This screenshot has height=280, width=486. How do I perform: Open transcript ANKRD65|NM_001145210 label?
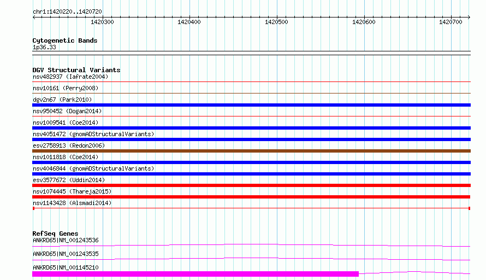tap(66, 267)
